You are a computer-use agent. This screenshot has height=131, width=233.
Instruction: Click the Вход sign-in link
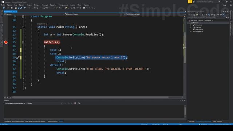pyautogui.click(x=224, y=5)
